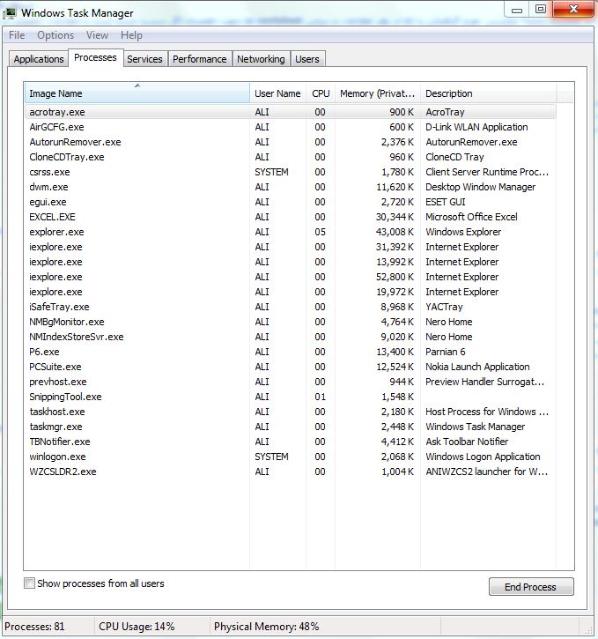Click the Nokia Launch Application description
The image size is (598, 639).
pos(477,367)
